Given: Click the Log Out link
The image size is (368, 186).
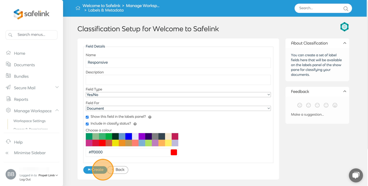Looking at the screenshot, I should [x=25, y=179].
